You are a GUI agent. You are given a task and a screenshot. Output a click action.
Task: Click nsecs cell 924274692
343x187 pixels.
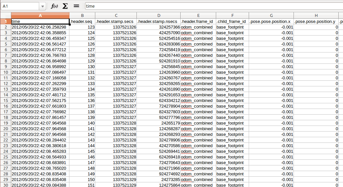point(159,174)
